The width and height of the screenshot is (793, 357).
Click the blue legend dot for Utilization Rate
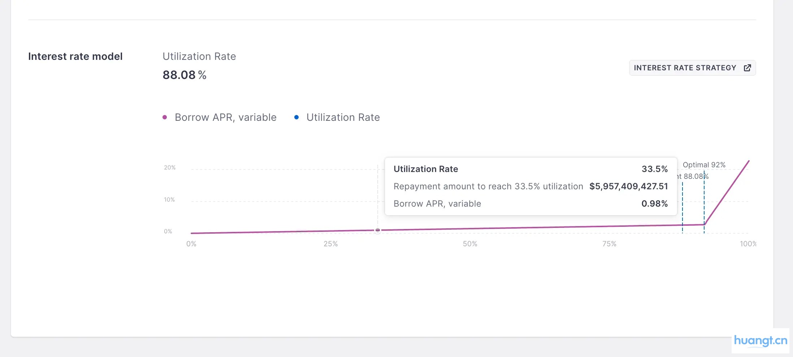click(297, 117)
